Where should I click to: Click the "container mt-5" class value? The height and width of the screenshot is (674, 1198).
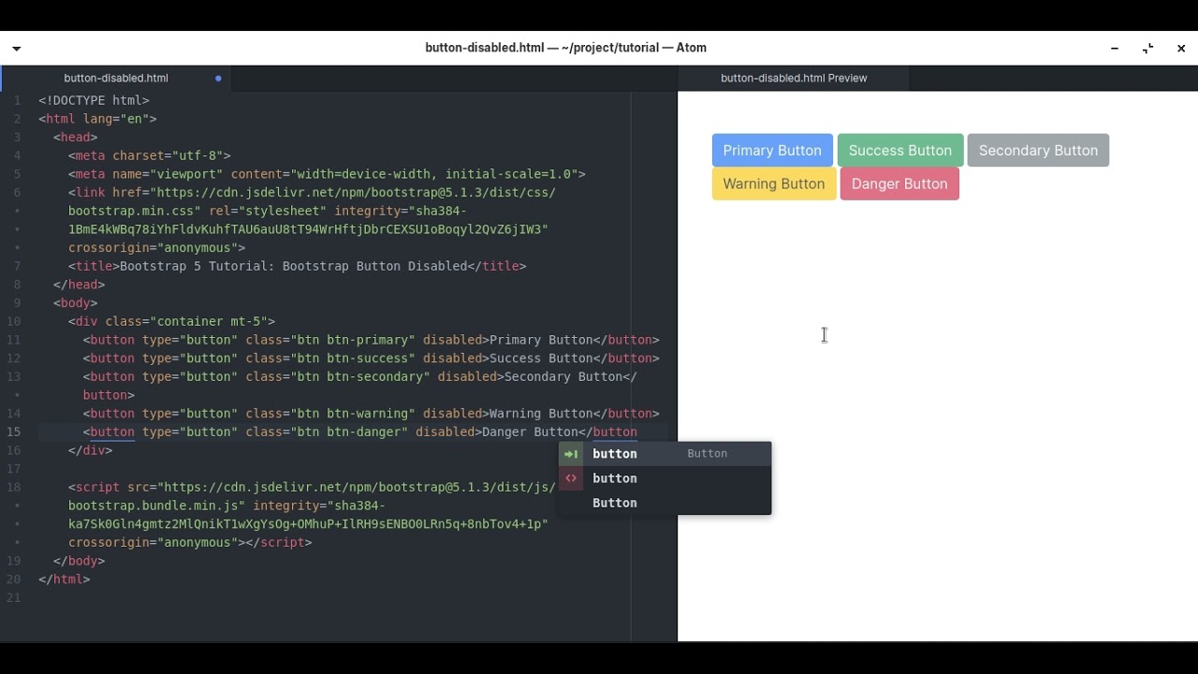(x=208, y=321)
